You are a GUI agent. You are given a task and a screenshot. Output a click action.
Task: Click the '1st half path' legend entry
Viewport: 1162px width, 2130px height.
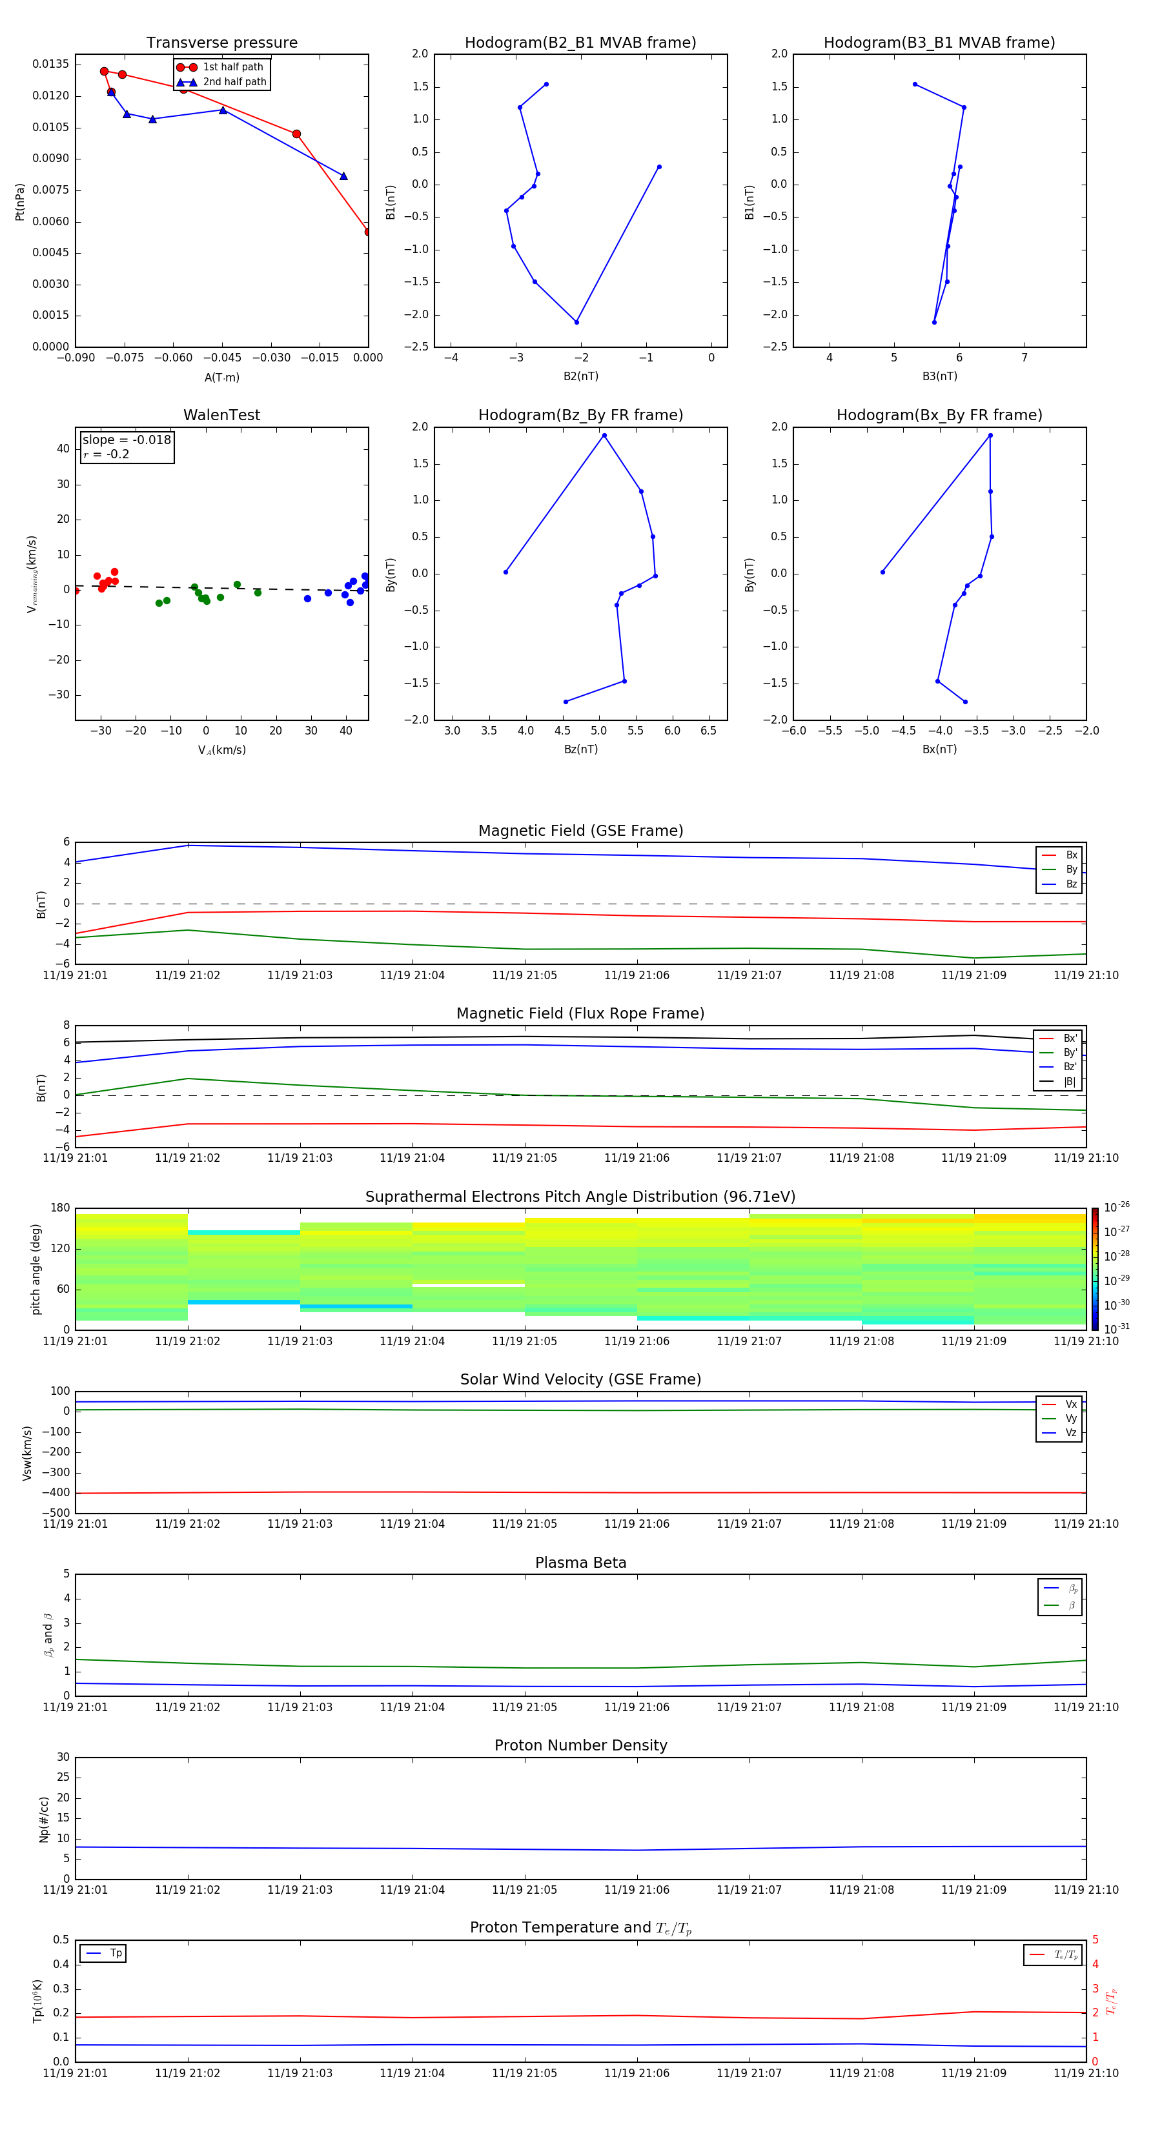click(x=220, y=67)
